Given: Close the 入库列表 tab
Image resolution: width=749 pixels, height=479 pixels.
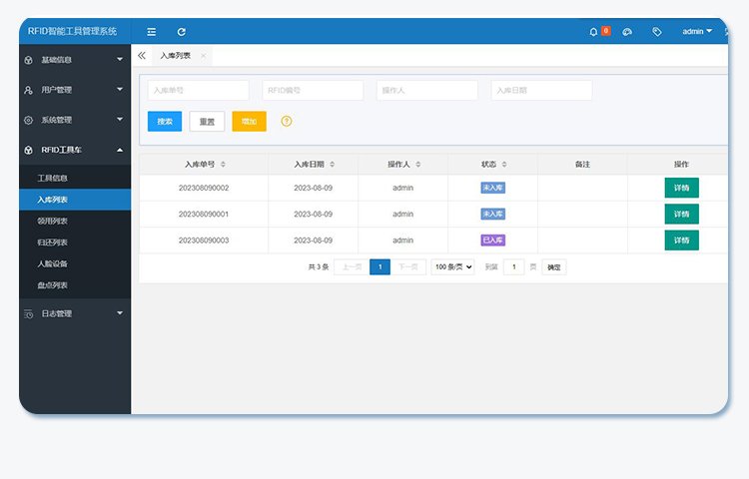Looking at the screenshot, I should [204, 56].
